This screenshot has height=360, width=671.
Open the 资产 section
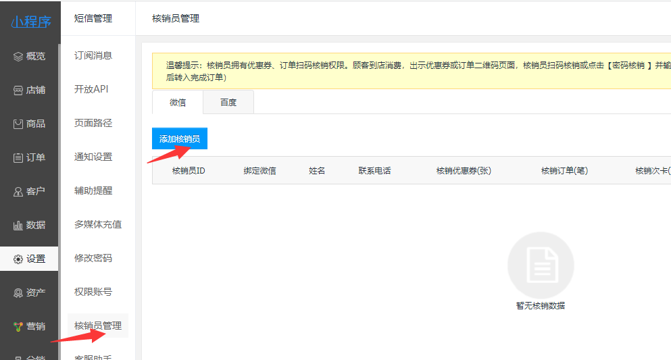pyautogui.click(x=29, y=292)
